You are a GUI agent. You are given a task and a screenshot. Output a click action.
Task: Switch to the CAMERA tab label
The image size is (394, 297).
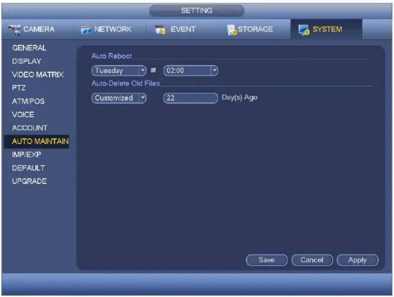click(x=39, y=29)
